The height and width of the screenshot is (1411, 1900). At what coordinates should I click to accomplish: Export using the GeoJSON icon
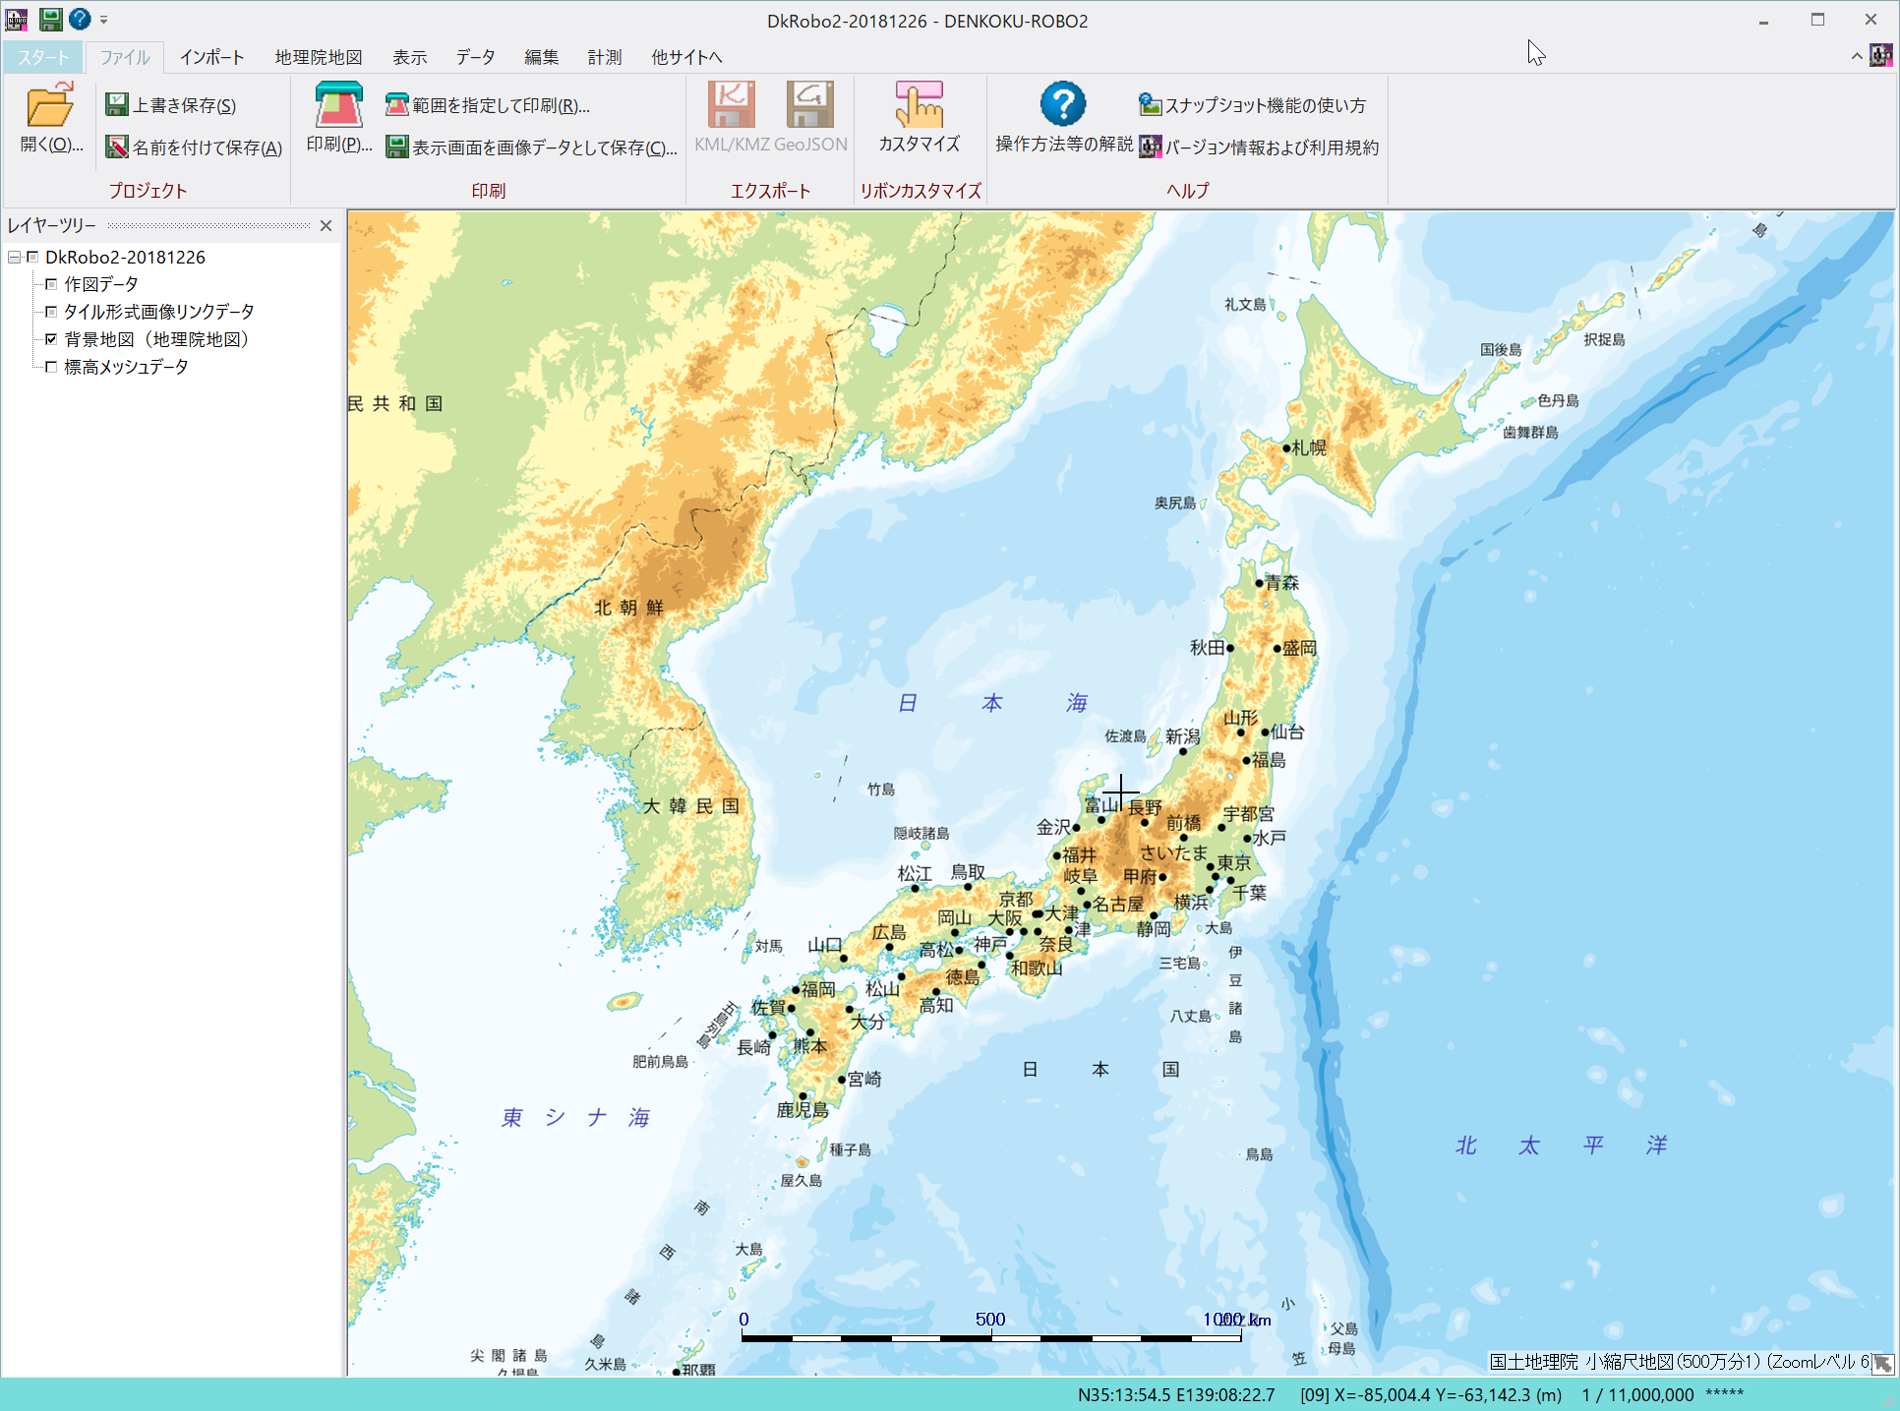810,117
